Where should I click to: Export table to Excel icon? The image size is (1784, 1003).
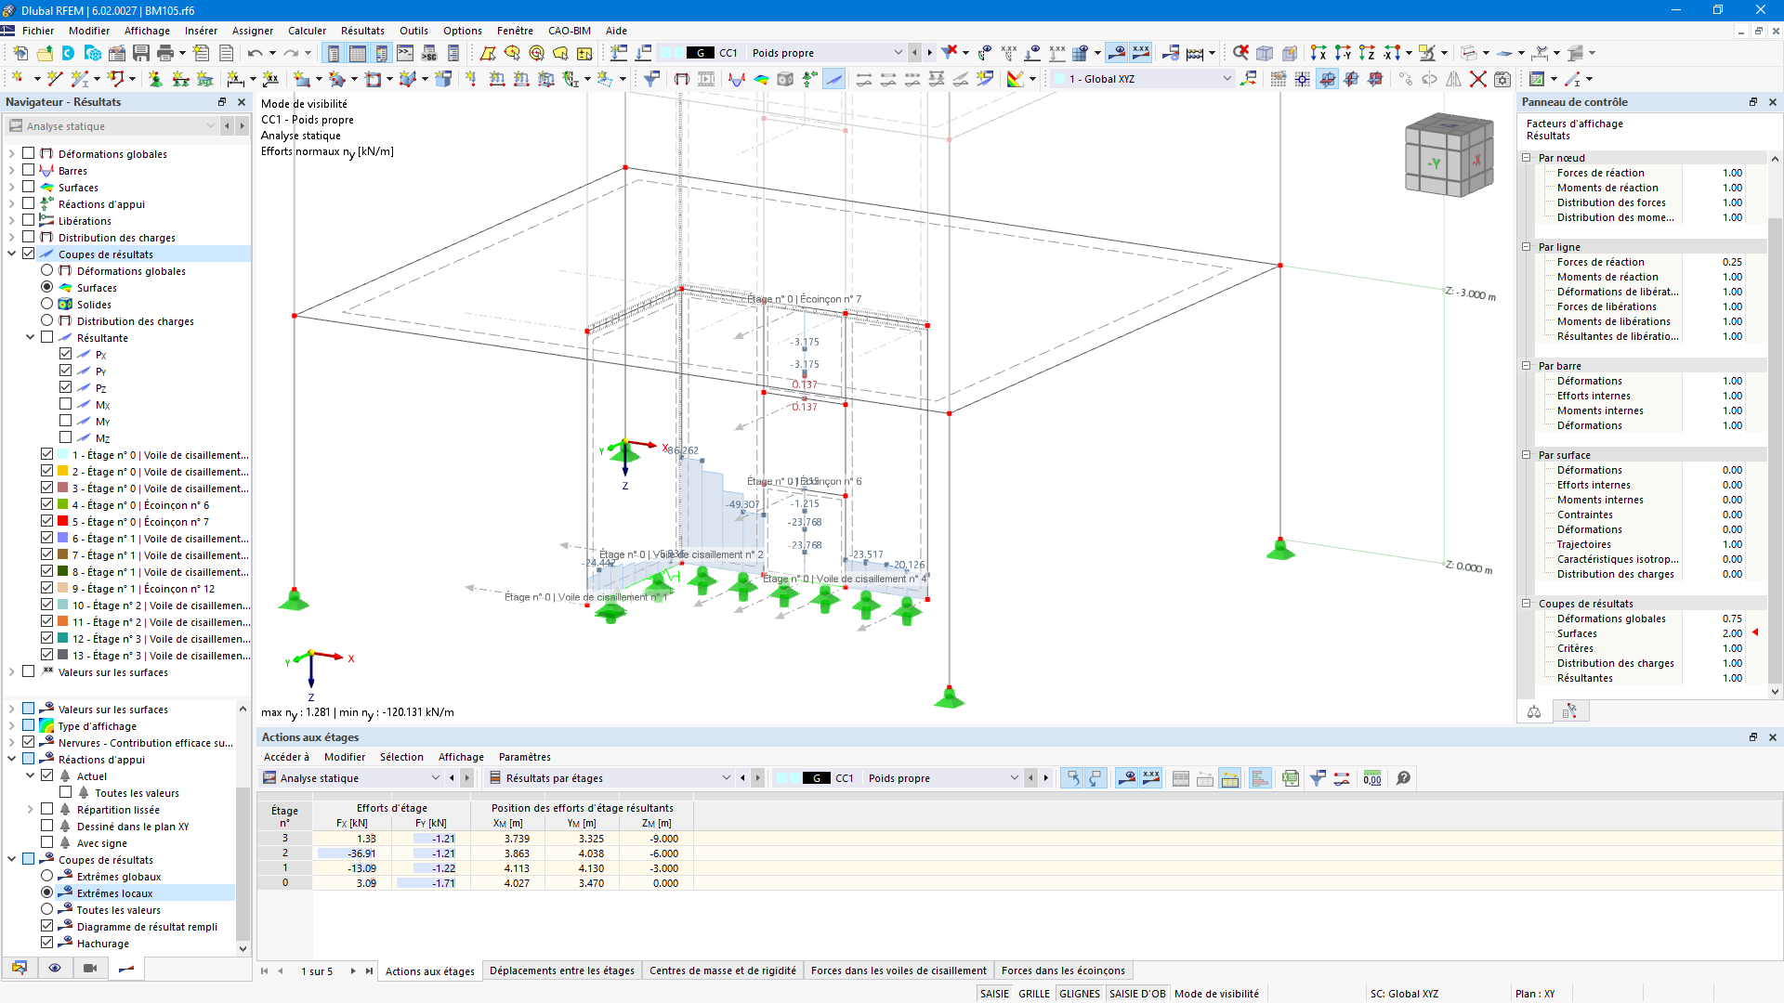1291,778
